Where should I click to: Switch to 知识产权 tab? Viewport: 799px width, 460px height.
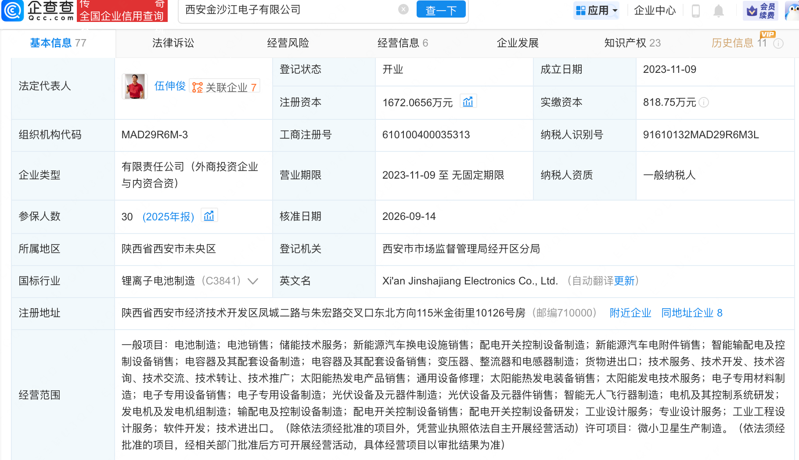(632, 43)
